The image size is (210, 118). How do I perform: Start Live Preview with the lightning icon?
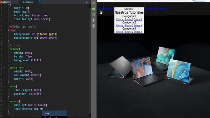click(94, 3)
